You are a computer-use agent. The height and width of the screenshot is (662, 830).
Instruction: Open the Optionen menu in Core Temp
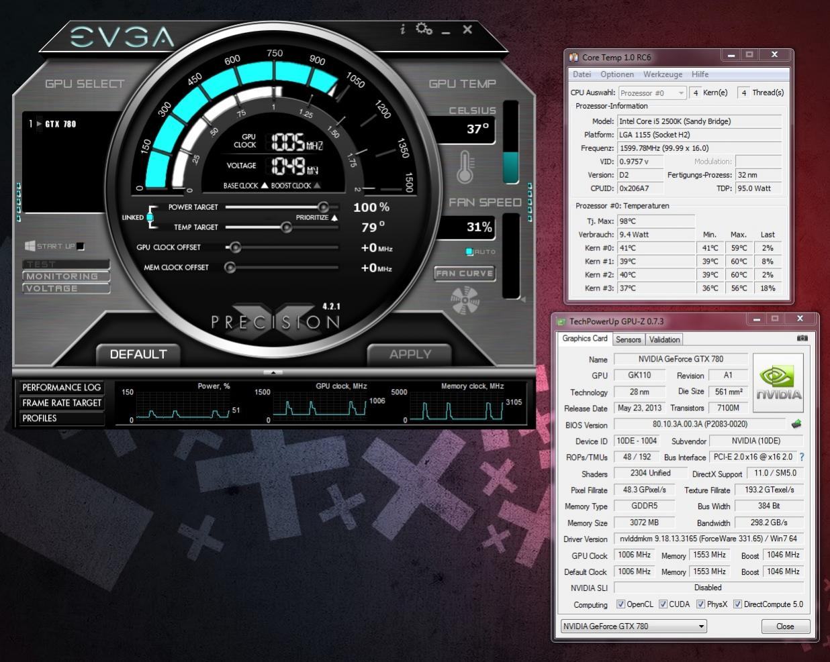[616, 74]
